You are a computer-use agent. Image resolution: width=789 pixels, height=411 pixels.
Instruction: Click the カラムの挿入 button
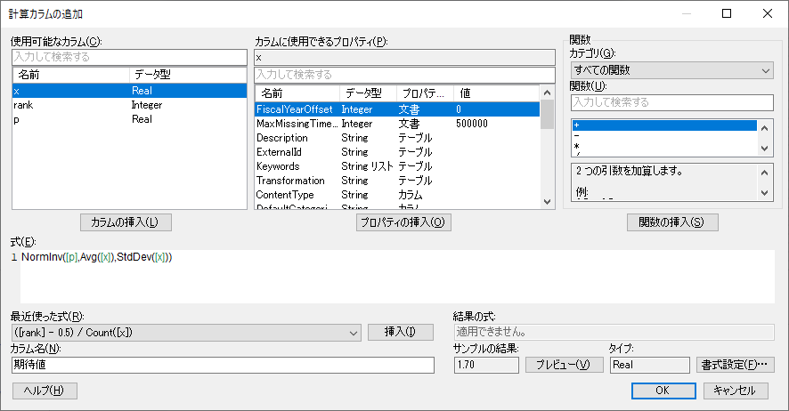[126, 222]
